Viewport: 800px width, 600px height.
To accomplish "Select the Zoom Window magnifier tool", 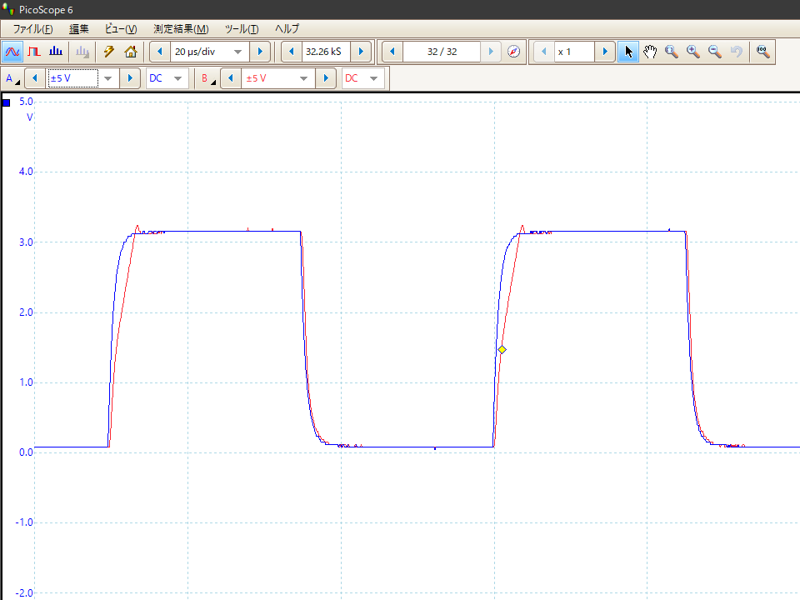I will pos(672,52).
